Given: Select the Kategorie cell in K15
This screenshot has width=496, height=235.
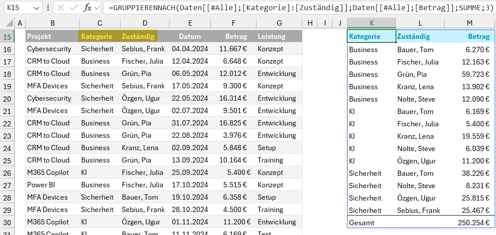Looking at the screenshot, I should 372,37.
